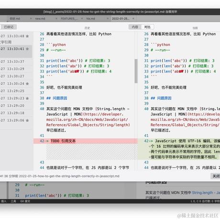Close the 2022-01-25 tab with its x
Viewport: 220px width, 220px height.
pyautogui.click(x=133, y=19)
